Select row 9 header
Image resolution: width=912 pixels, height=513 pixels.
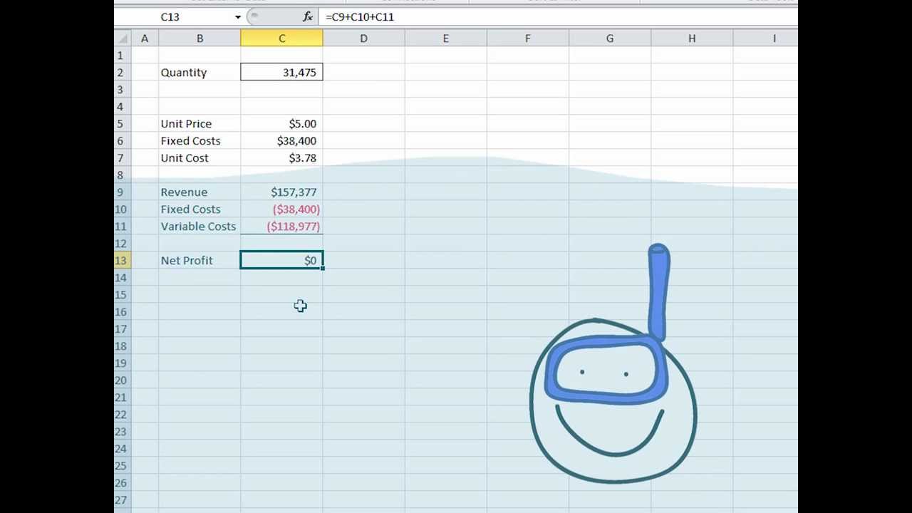[x=123, y=192]
